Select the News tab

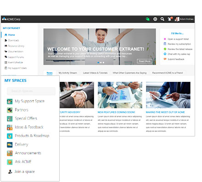[50, 73]
